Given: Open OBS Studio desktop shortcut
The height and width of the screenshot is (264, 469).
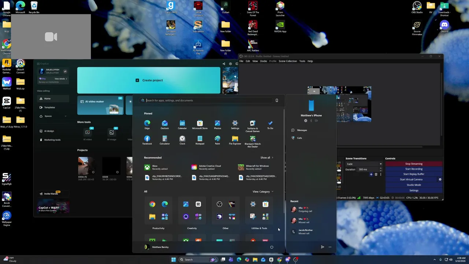Looking at the screenshot, I should 417,8.
